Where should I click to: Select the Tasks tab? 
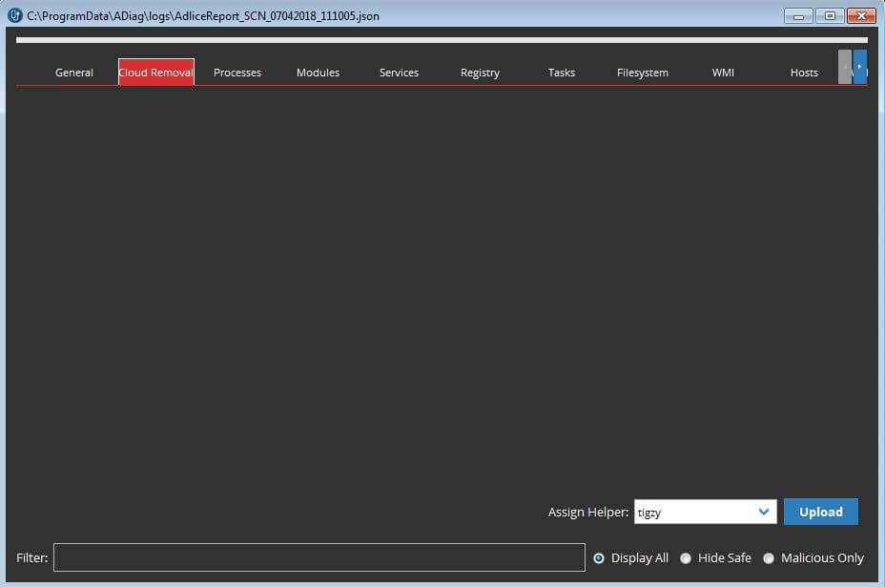(562, 73)
